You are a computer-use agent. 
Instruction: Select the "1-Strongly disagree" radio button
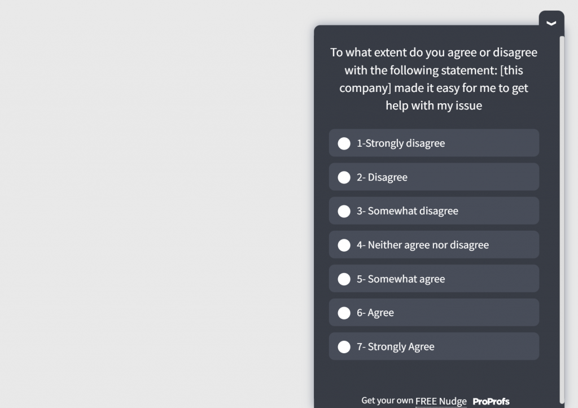(344, 143)
